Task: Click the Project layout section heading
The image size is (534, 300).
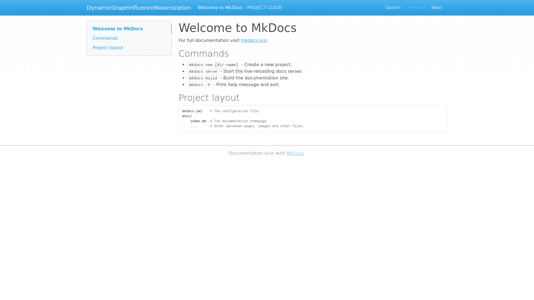Action: coord(209,98)
